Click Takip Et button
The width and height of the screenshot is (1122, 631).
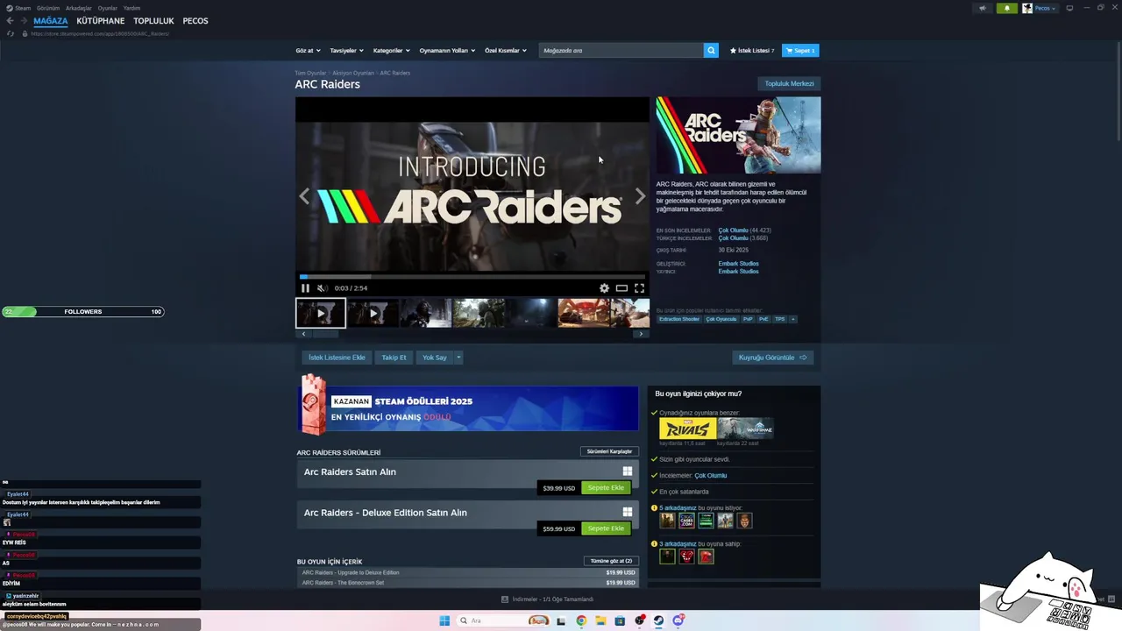point(394,358)
